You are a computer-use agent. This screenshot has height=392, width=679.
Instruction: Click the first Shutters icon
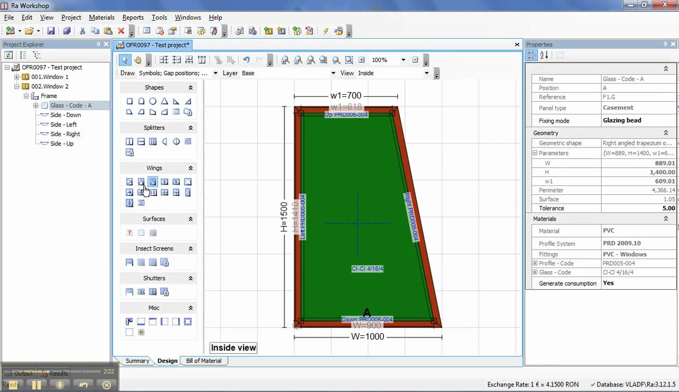coord(130,292)
